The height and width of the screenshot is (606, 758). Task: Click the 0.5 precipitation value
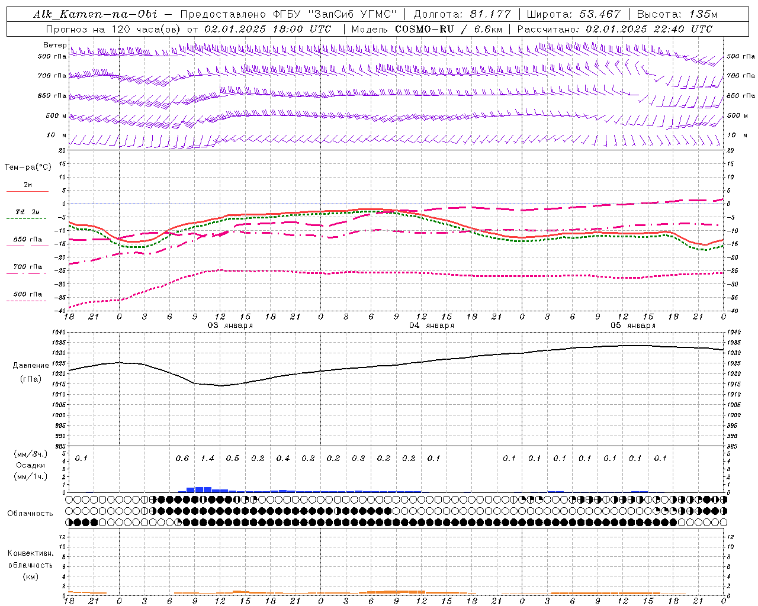233,459
